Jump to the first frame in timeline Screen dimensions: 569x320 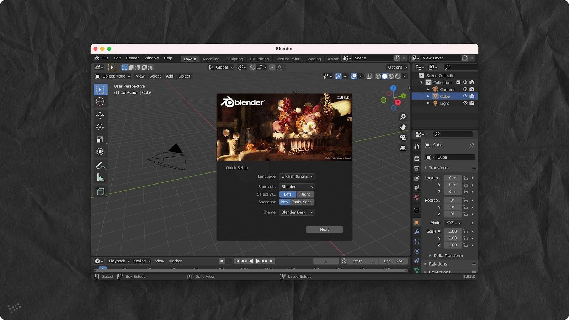pos(237,261)
